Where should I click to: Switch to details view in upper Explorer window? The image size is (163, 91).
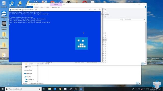click(143, 64)
